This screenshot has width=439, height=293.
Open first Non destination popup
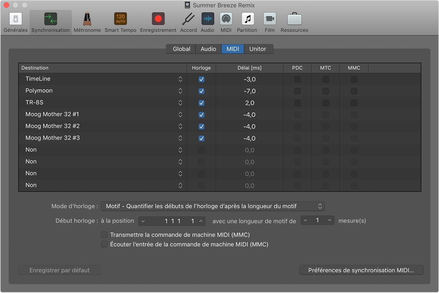pos(180,150)
